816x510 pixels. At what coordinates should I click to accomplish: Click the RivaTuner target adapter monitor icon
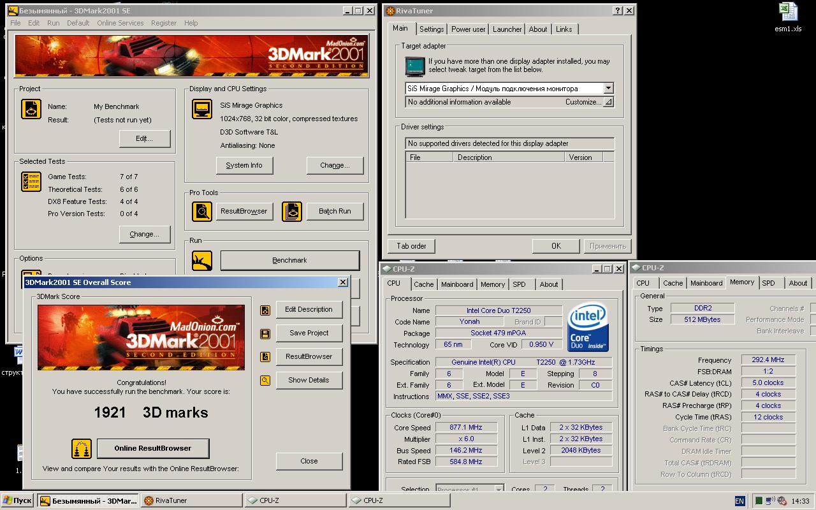(x=415, y=66)
